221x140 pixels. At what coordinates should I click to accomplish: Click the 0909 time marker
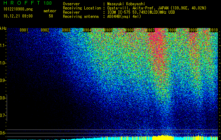coord(193,30)
